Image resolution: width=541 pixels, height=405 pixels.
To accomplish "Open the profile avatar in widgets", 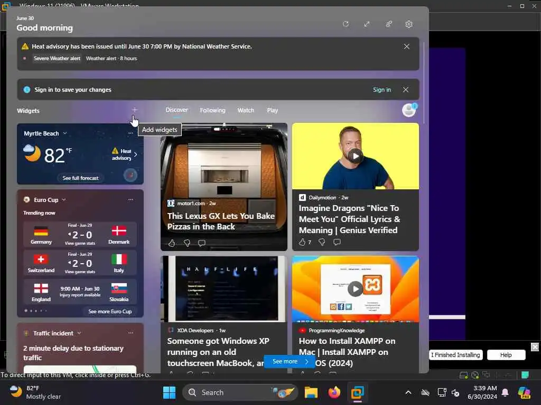I will pos(409,110).
